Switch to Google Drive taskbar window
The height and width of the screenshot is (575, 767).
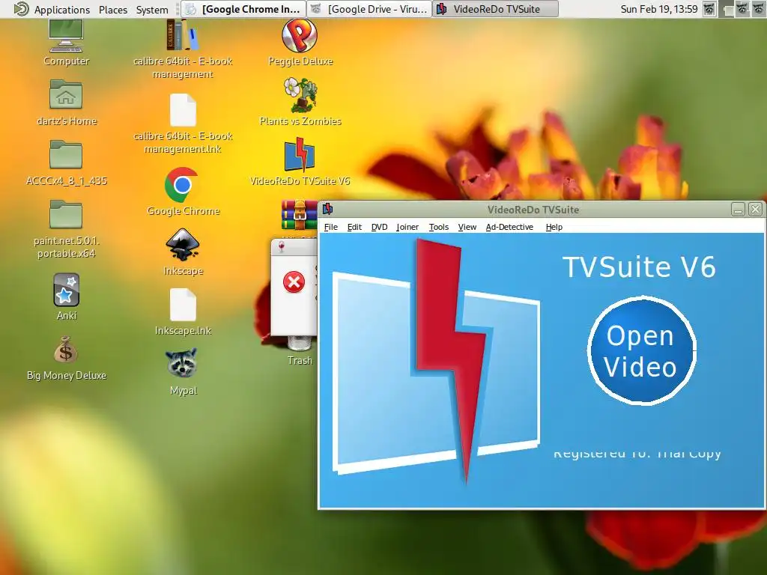click(369, 9)
